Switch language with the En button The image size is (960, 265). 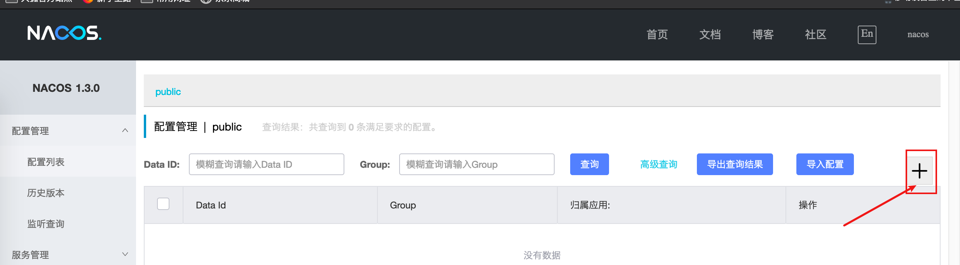pos(867,34)
